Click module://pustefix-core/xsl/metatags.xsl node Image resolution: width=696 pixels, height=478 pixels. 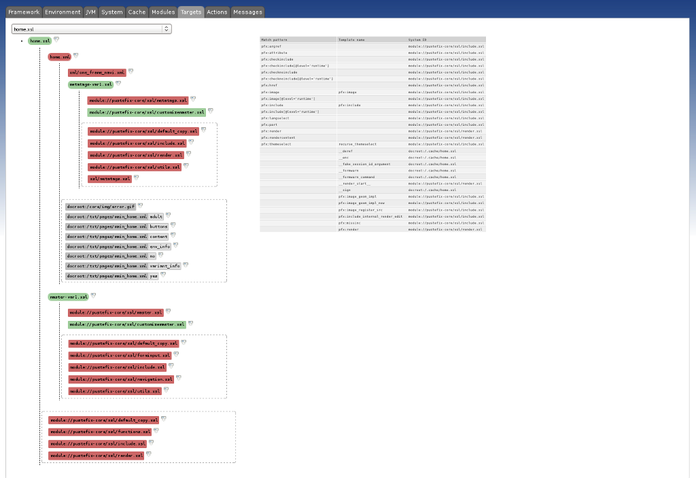138,101
